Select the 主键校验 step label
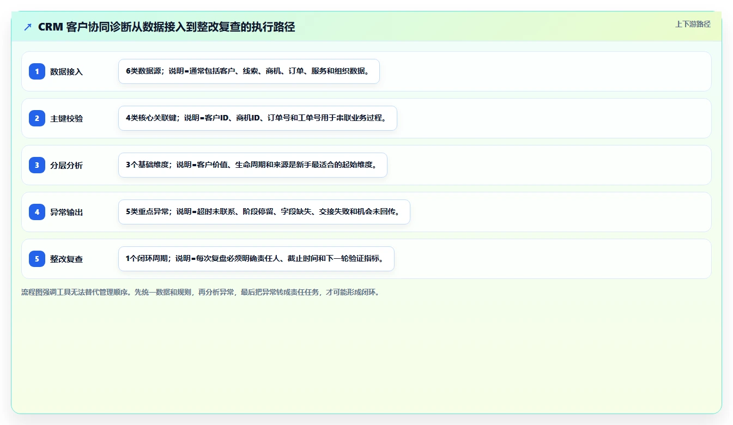This screenshot has width=733, height=425. pos(66,118)
